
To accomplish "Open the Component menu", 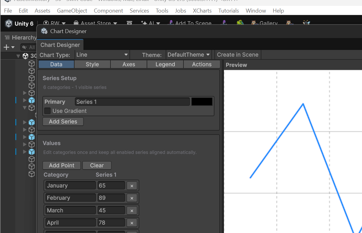I will pyautogui.click(x=108, y=11).
